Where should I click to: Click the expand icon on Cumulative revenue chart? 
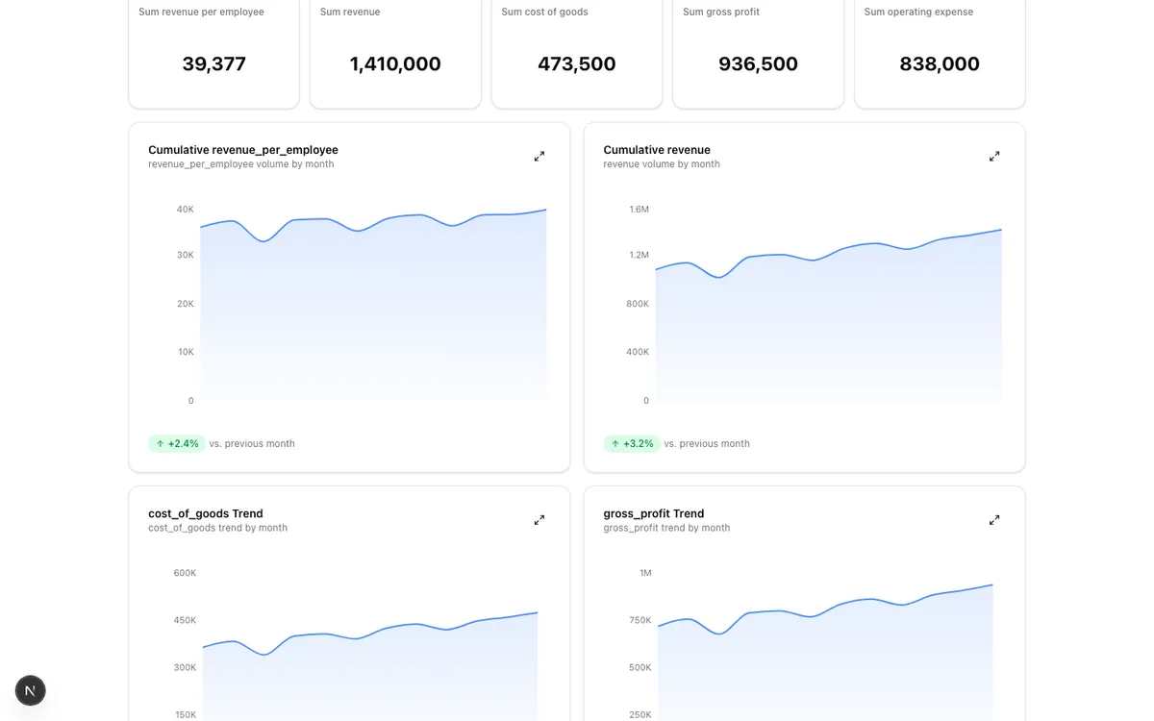pos(994,156)
